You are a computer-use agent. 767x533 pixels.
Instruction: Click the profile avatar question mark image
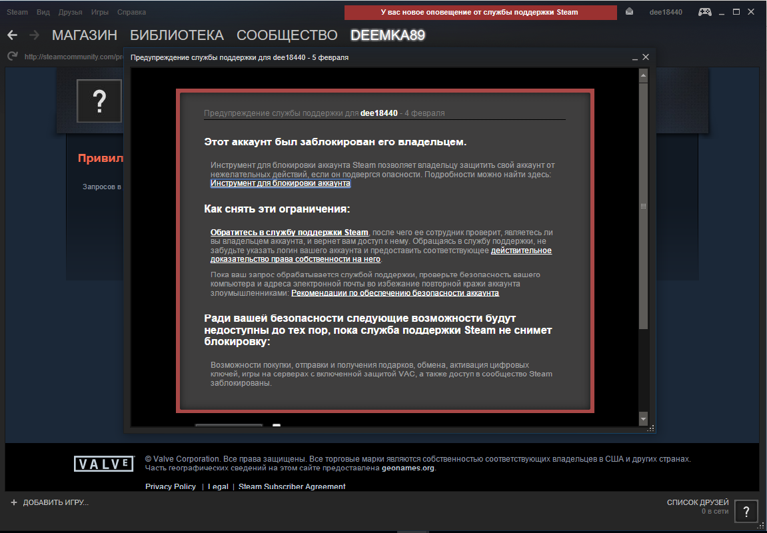click(x=99, y=101)
